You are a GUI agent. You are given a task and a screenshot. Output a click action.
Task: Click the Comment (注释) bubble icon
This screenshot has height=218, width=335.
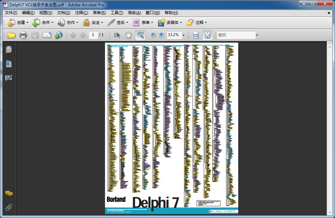coord(190,22)
